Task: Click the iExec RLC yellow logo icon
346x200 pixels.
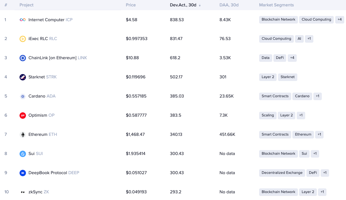Action: point(23,39)
